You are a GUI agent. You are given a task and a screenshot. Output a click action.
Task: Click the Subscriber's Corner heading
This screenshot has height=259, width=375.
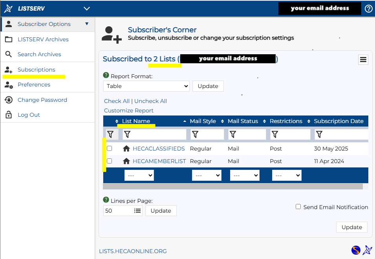[x=162, y=30]
